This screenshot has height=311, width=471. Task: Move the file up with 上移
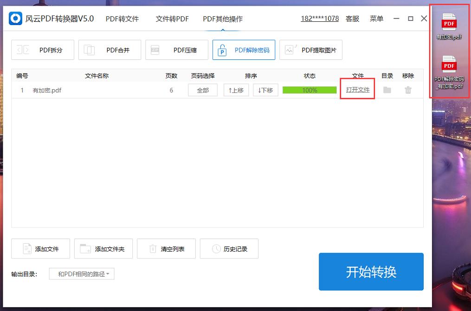point(236,90)
